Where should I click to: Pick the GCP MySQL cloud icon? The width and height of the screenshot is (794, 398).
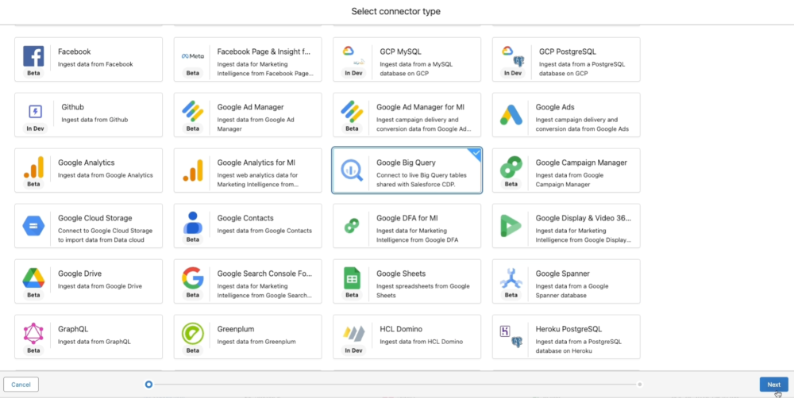click(348, 51)
